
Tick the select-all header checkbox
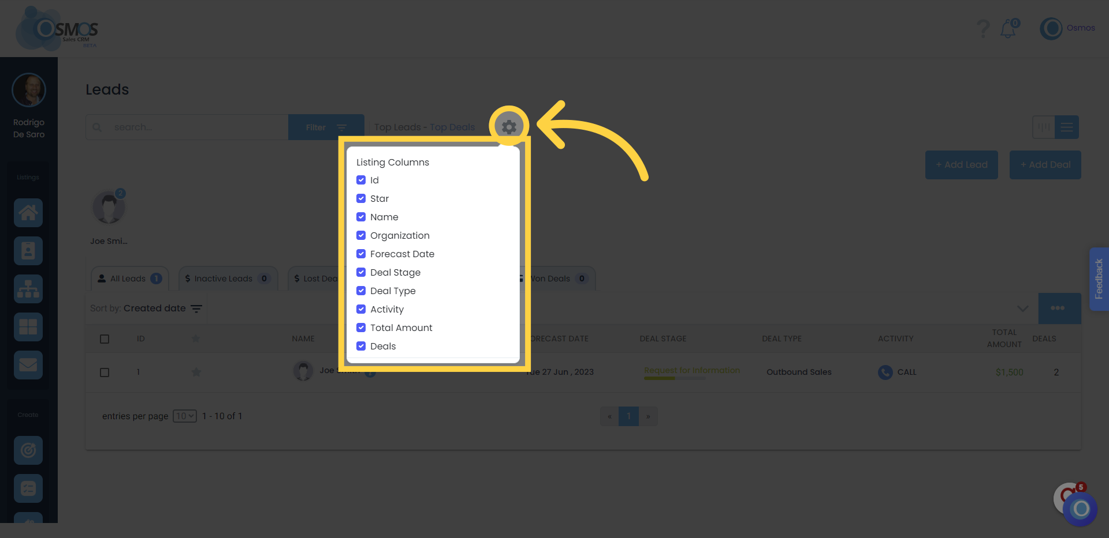(105, 339)
